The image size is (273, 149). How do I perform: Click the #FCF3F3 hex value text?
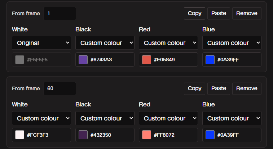tap(38, 135)
